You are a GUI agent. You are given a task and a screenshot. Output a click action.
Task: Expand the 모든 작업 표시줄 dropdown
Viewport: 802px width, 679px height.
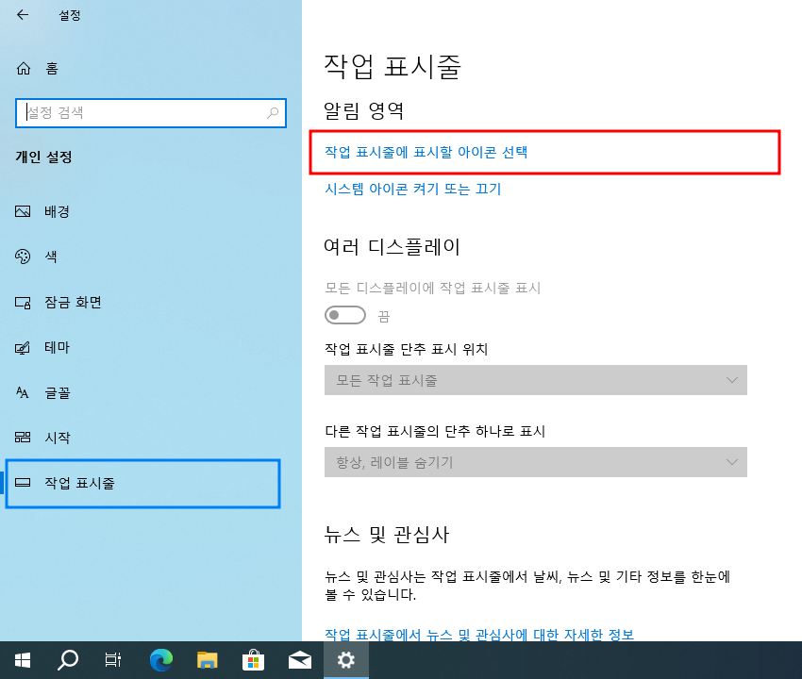[x=536, y=380]
